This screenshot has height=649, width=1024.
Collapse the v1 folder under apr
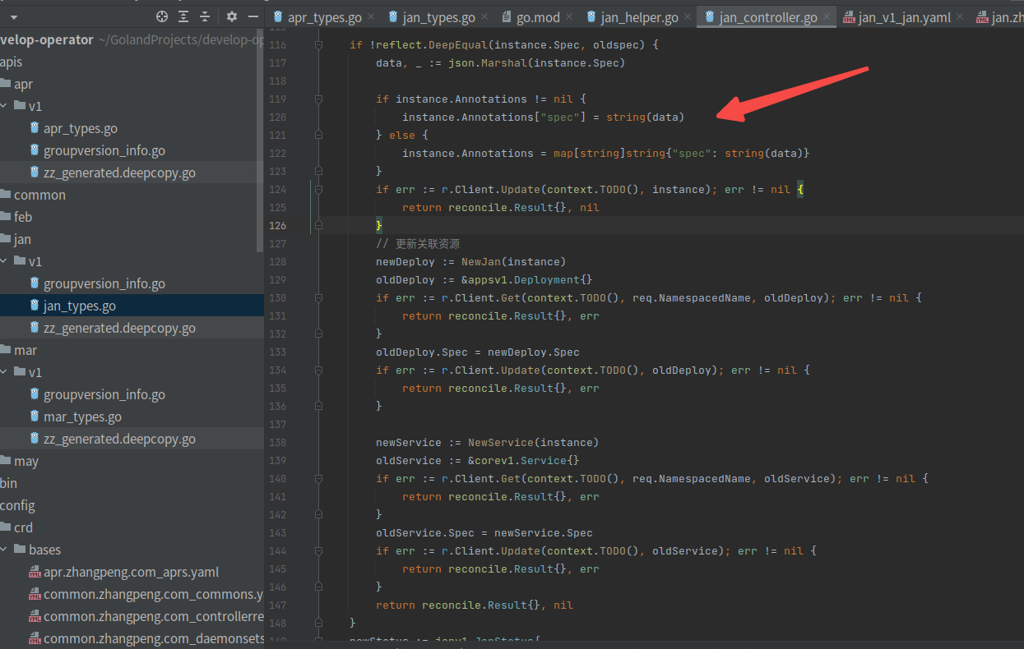5,106
